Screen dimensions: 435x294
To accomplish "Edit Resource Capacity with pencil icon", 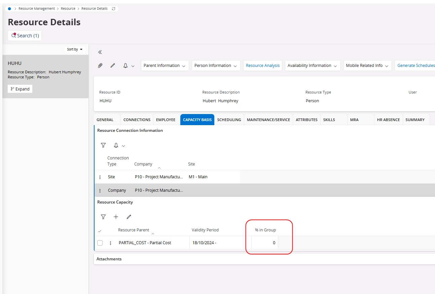I will 129,217.
